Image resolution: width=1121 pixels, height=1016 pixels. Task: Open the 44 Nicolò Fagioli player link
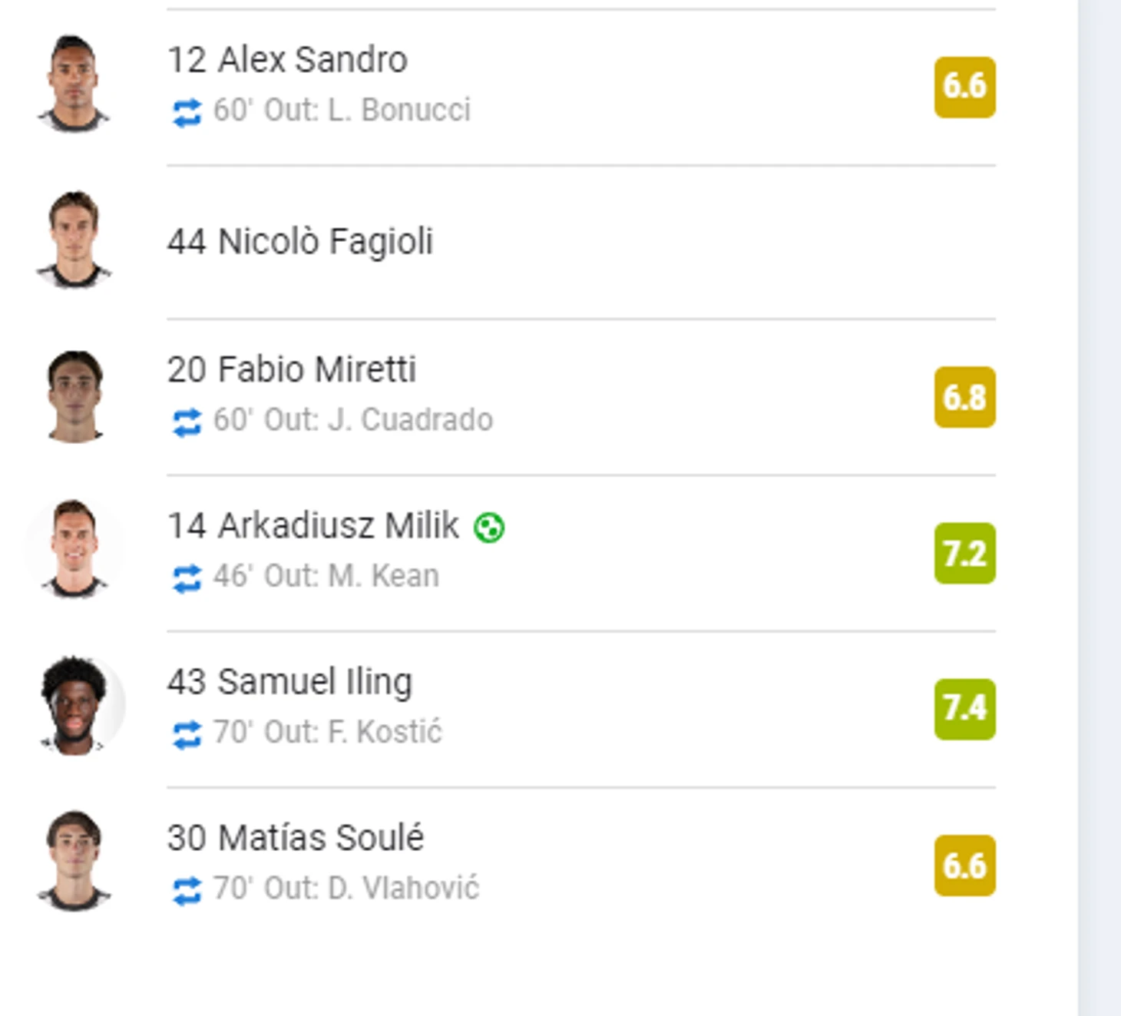300,241
